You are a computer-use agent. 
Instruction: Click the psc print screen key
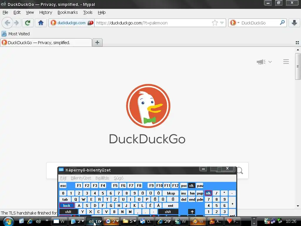click(184, 186)
